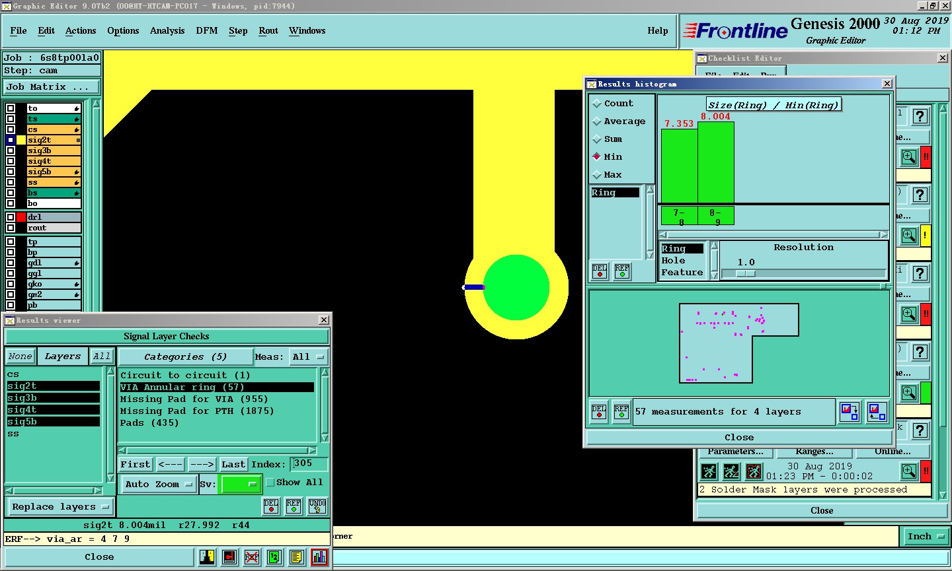Click the leftmost running-figure icon in Checklist Editor

coord(709,471)
